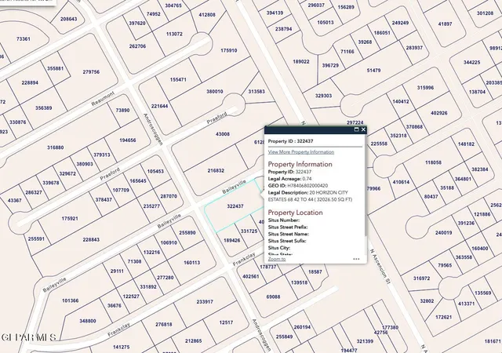Close the Property ID 322437 popup
Image resolution: width=502 pixels, height=353 pixels.
(363, 129)
